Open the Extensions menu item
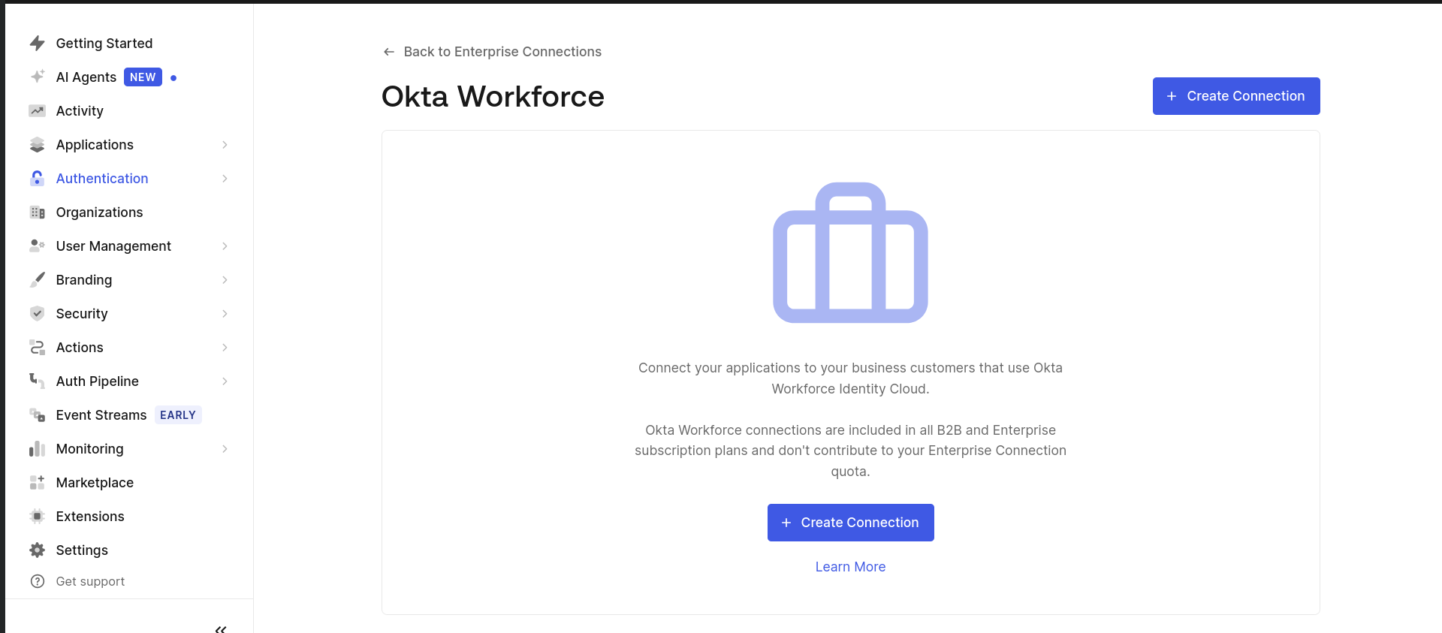This screenshot has height=633, width=1442. (x=90, y=517)
